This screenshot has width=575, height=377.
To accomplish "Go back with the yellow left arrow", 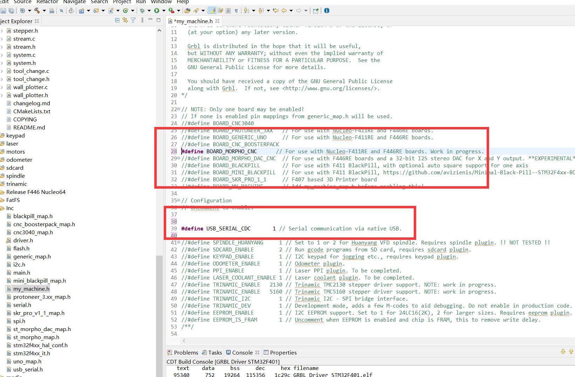I will coord(284,11).
